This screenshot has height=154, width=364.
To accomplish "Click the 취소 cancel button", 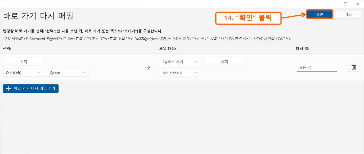I will 348,14.
